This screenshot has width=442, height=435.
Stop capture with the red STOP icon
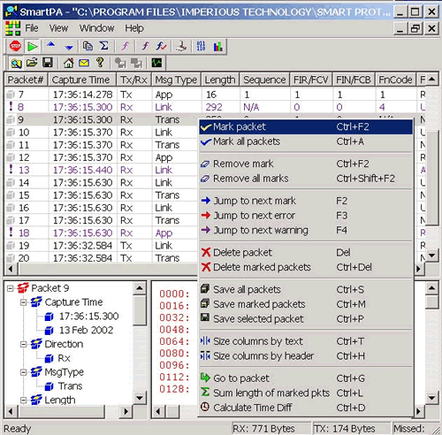pyautogui.click(x=15, y=46)
